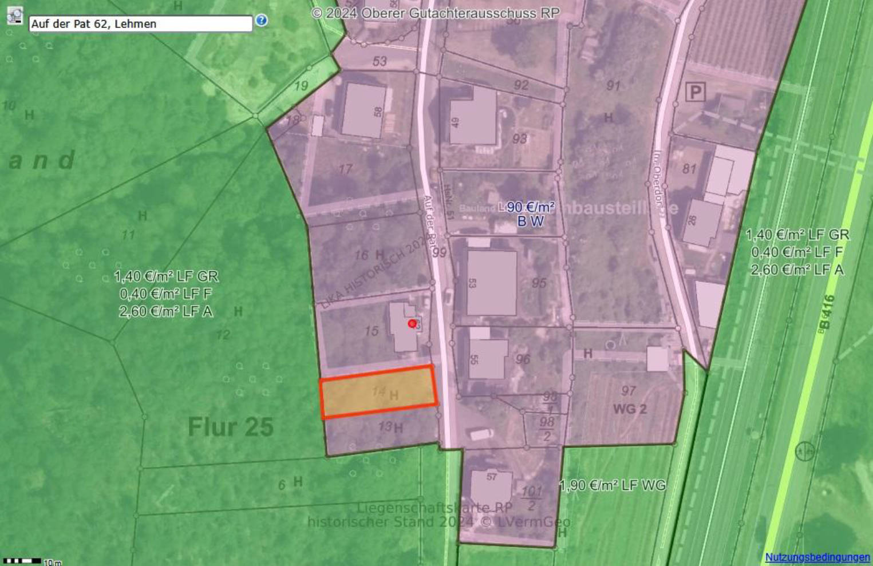873x566 pixels.
Task: Click parcel number 13
Action: click(385, 426)
